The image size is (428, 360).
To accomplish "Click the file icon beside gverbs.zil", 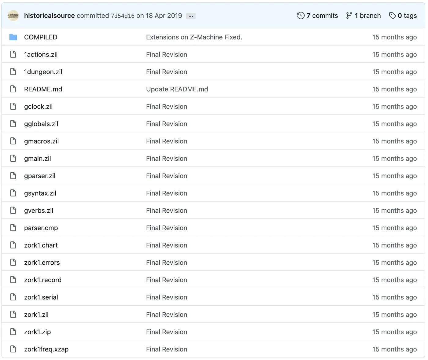I will point(13,210).
